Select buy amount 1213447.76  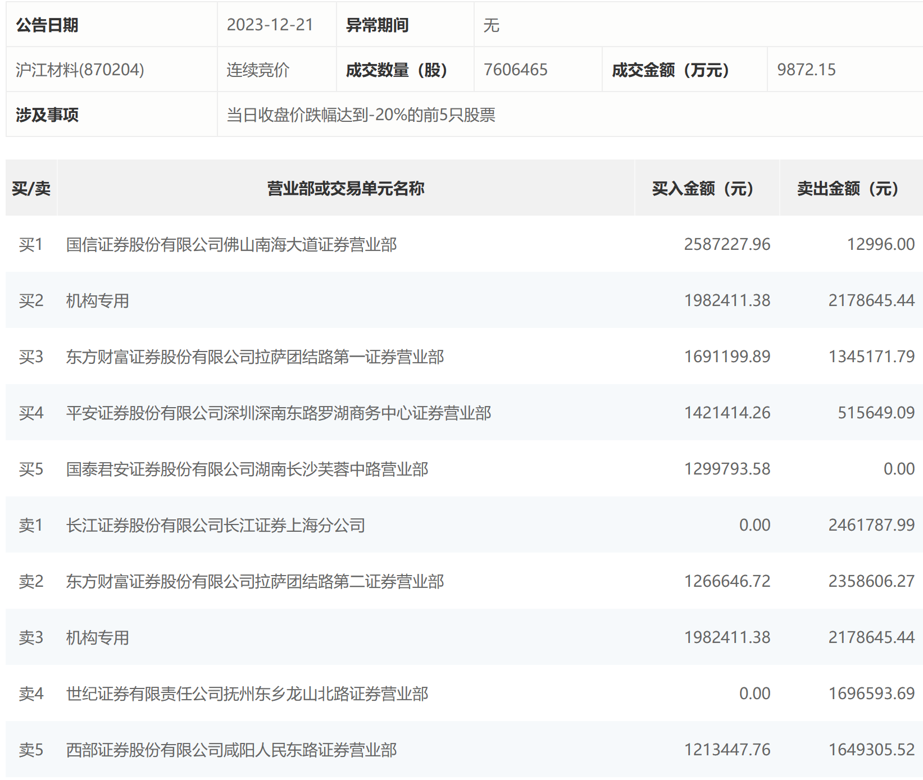728,750
